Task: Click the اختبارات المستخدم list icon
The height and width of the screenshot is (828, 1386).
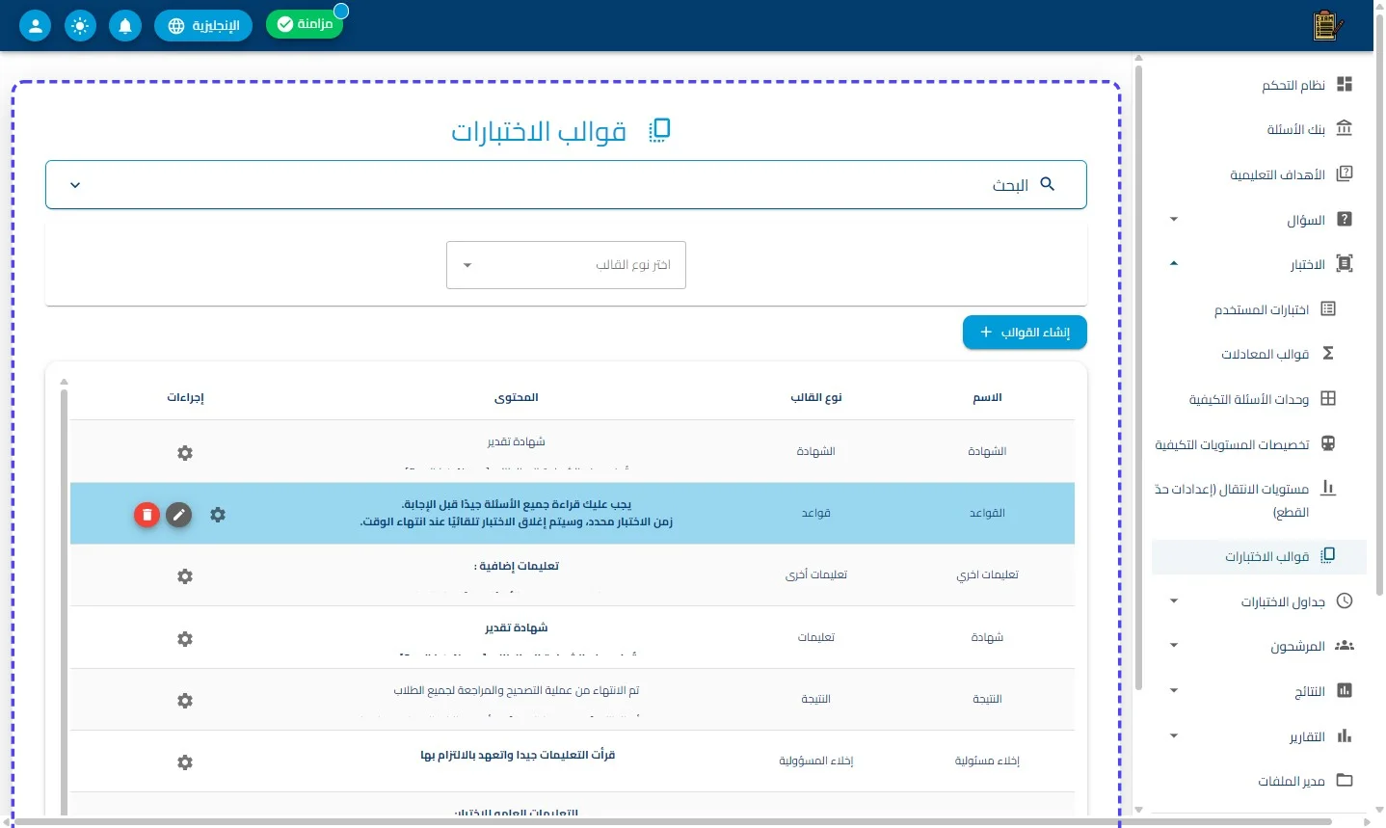Action: tap(1328, 309)
